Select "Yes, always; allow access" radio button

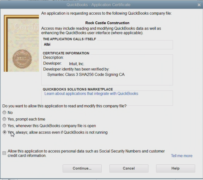4,132
